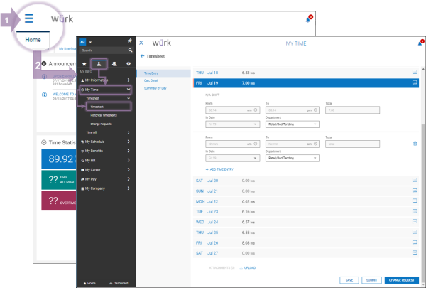Click the Change Request button
Image resolution: width=426 pixels, height=288 pixels.
[x=402, y=280]
